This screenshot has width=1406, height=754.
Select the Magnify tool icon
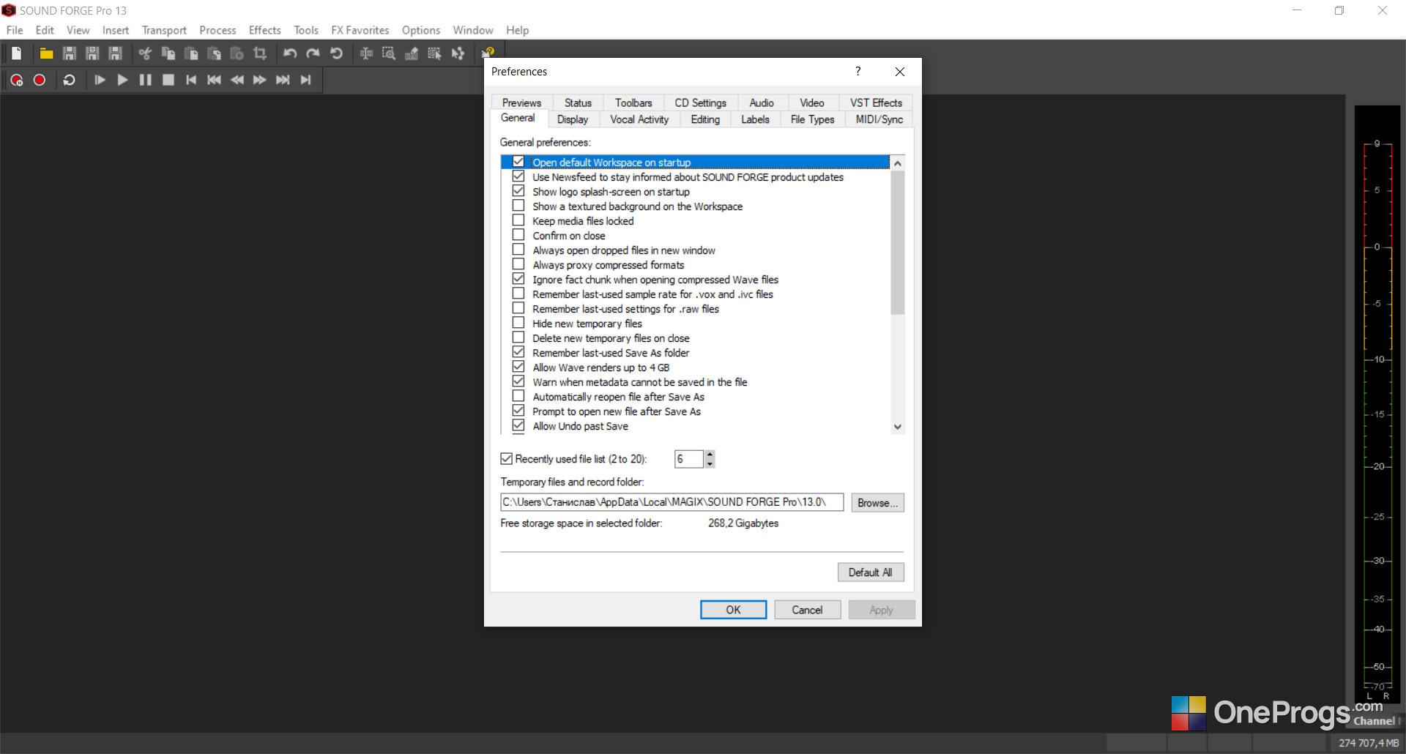pyautogui.click(x=389, y=53)
